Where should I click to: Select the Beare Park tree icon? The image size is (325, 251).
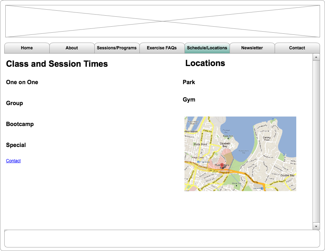(x=228, y=138)
